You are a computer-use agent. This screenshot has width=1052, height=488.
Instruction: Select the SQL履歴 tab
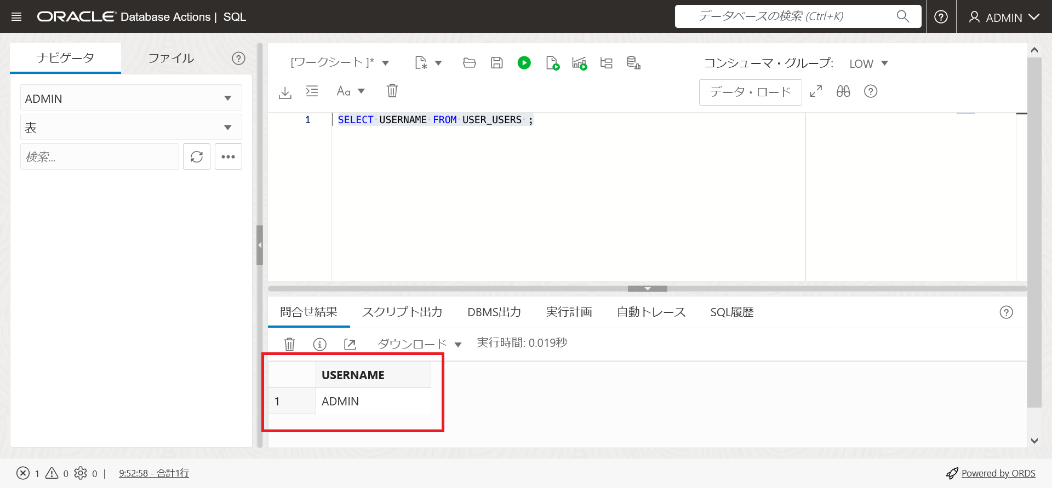732,312
